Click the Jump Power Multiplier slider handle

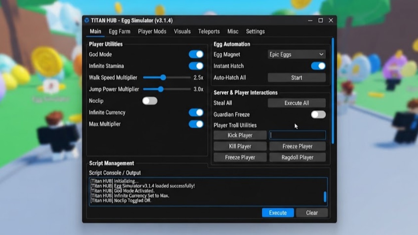(160, 89)
